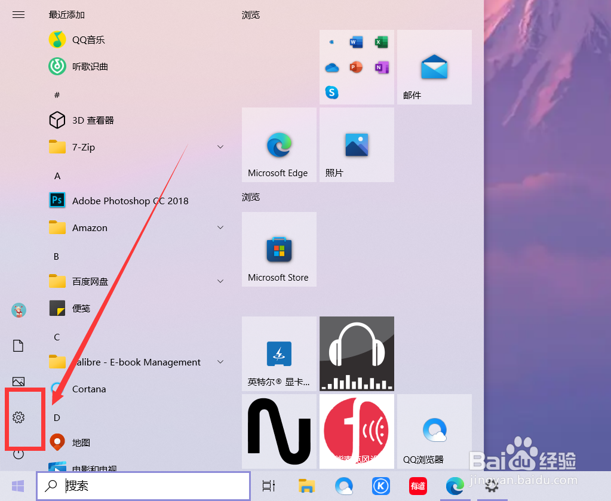
Task: Launch Word from Office tile group
Action: (x=356, y=42)
